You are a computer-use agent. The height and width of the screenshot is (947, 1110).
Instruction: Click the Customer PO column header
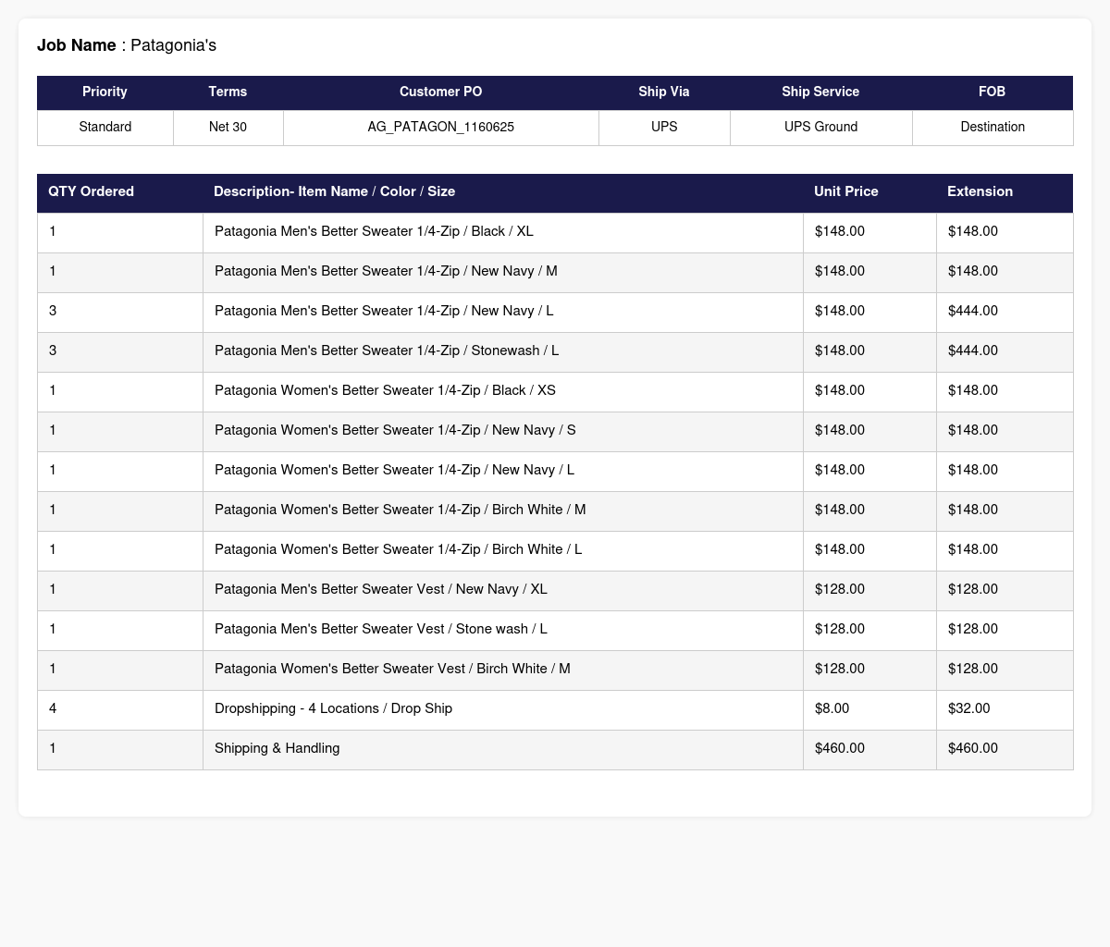[x=441, y=92]
